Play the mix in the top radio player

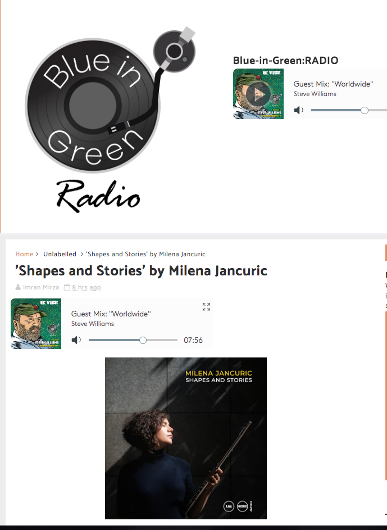258,94
